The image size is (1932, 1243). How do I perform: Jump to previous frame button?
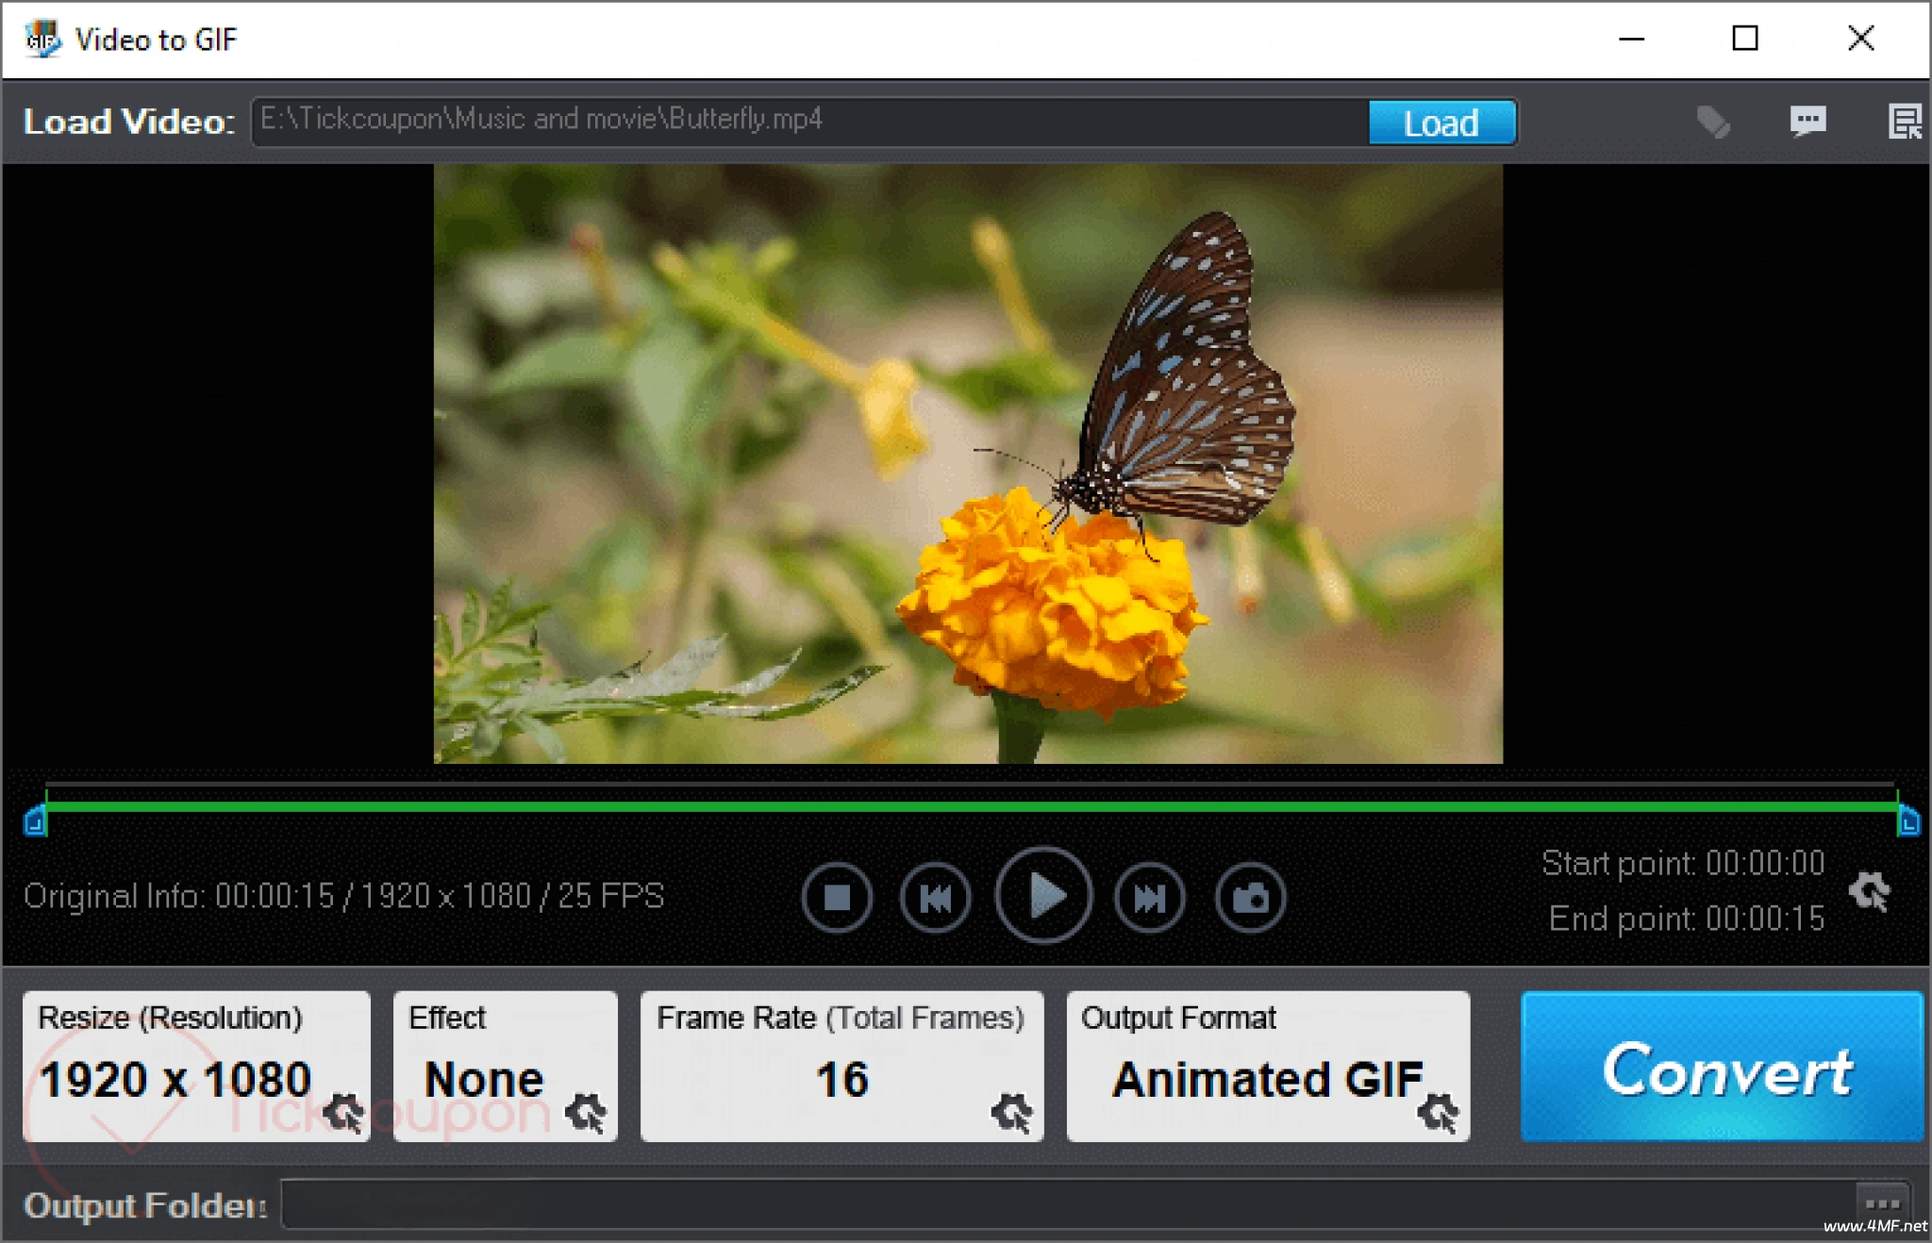click(x=935, y=897)
